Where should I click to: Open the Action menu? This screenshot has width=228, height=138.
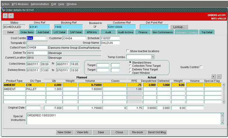pos(6,4)
